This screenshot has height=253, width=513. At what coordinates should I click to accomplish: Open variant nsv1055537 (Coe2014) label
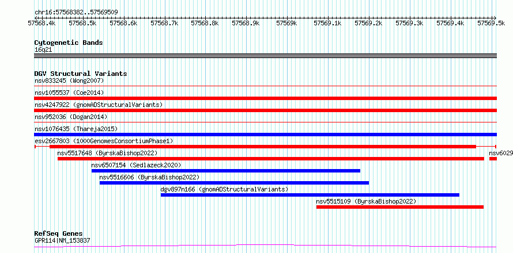[x=69, y=93]
